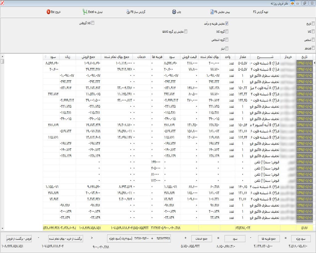Enable the کالا گروهی checkbox
The height and width of the screenshot is (253, 316).
point(93,23)
